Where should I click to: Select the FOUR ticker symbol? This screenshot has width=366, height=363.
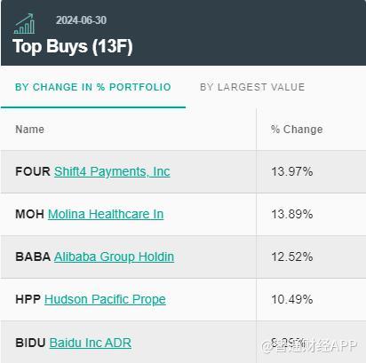(33, 171)
